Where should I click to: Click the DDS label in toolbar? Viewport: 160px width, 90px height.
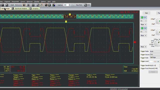pos(89,5)
